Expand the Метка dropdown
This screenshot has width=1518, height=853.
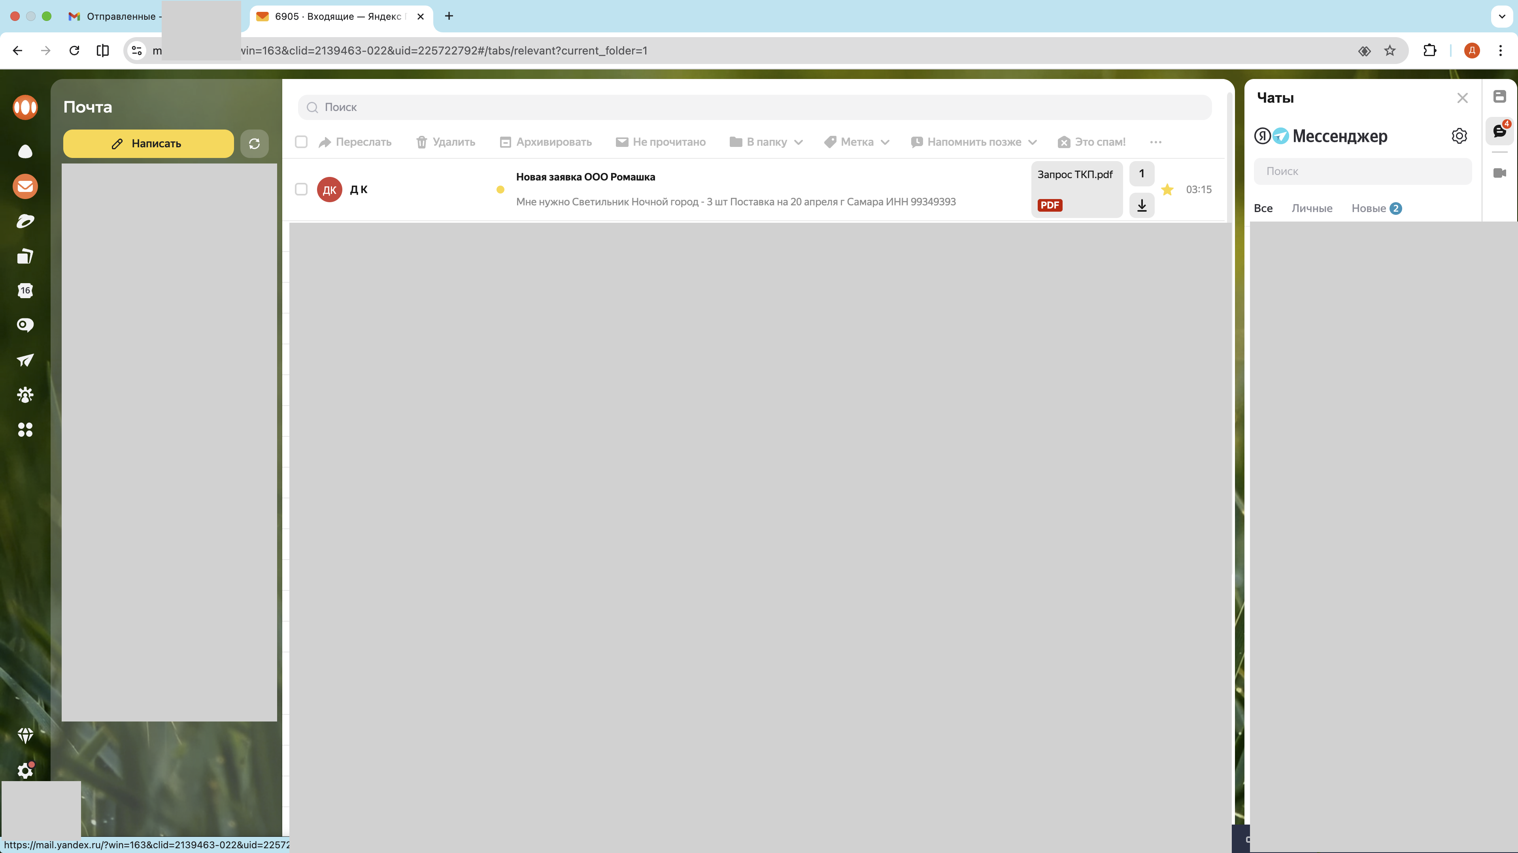(x=857, y=142)
